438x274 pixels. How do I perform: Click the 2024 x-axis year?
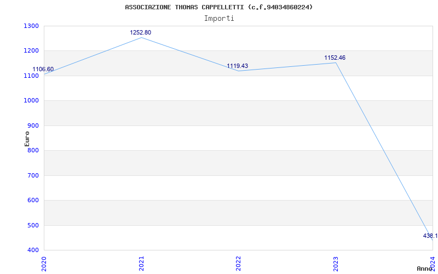[x=433, y=264]
